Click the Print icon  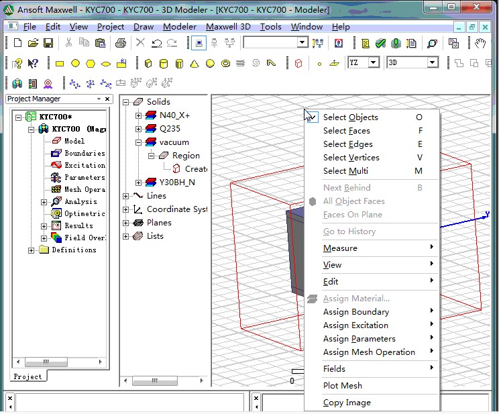click(x=120, y=43)
